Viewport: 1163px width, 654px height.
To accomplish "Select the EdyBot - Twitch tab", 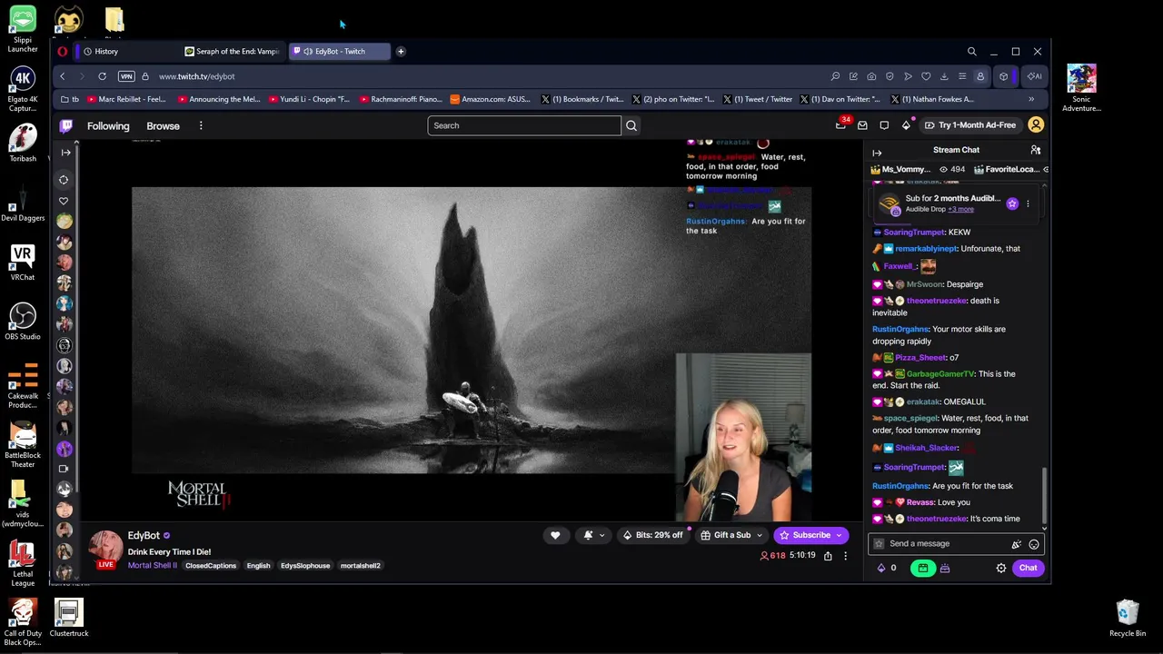I will (339, 52).
